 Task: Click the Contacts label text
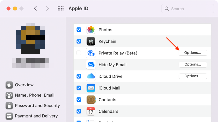point(107,100)
